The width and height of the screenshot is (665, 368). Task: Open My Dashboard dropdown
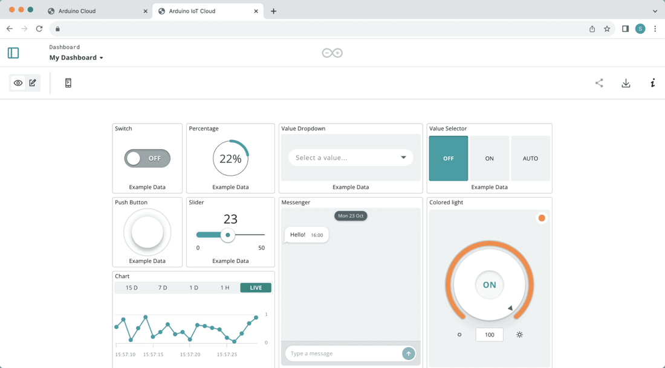click(x=76, y=57)
